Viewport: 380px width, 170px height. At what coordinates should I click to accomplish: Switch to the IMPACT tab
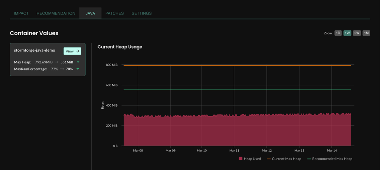(21, 13)
